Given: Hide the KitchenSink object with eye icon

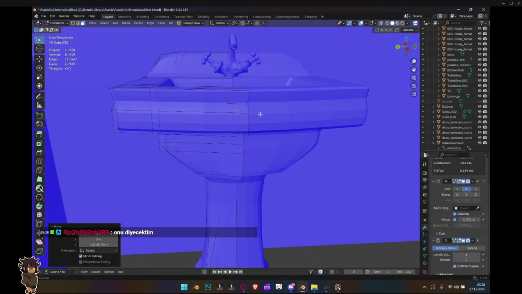Looking at the screenshot, I should [480, 70].
